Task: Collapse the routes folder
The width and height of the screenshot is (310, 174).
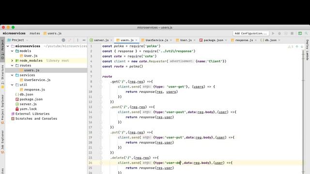Action: pos(12,66)
